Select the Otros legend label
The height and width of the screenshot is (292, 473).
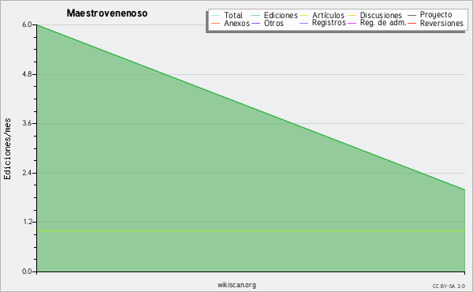pos(274,23)
